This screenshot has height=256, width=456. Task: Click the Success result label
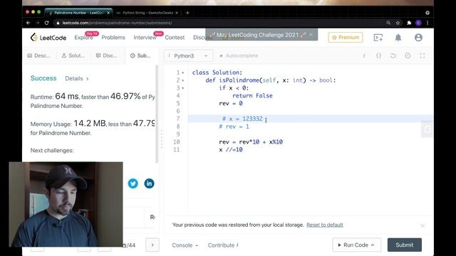coord(43,78)
